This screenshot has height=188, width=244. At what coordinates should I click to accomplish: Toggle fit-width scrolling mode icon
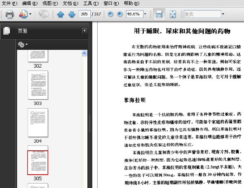[x=159, y=14]
